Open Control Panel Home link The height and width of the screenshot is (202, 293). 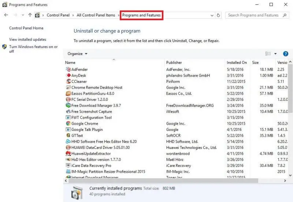click(26, 28)
